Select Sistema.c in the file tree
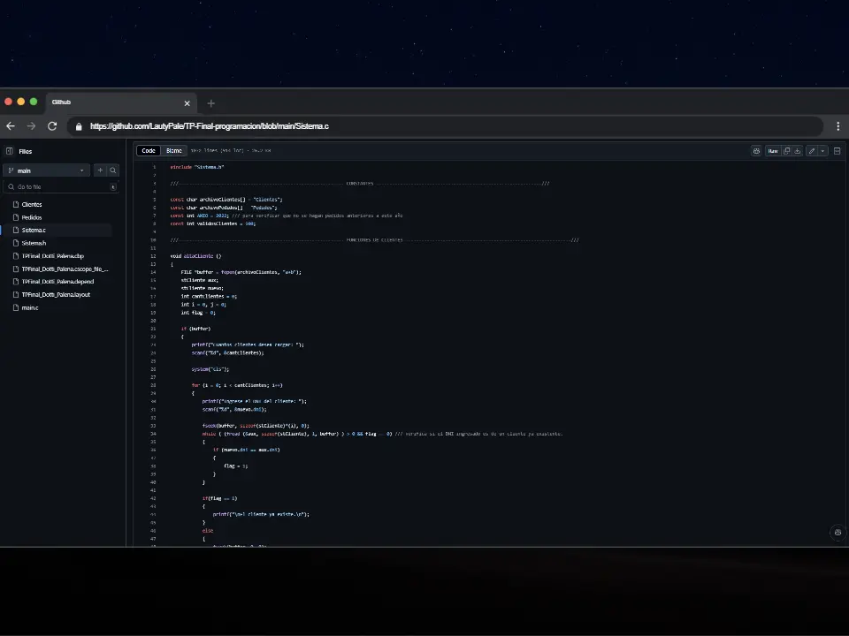Image resolution: width=849 pixels, height=636 pixels. pos(34,231)
